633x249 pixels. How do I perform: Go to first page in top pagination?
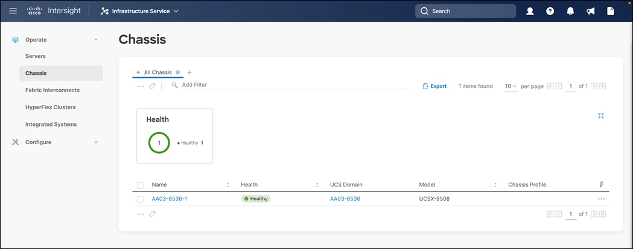pos(550,86)
